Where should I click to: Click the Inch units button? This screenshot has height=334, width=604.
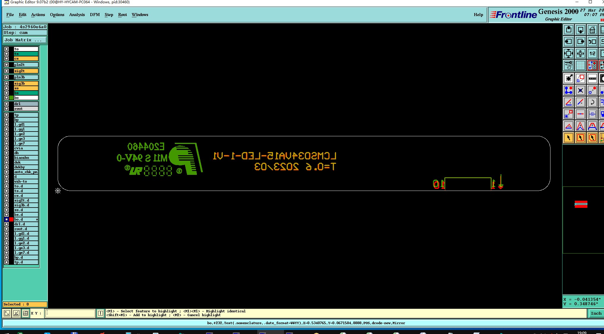click(x=596, y=313)
